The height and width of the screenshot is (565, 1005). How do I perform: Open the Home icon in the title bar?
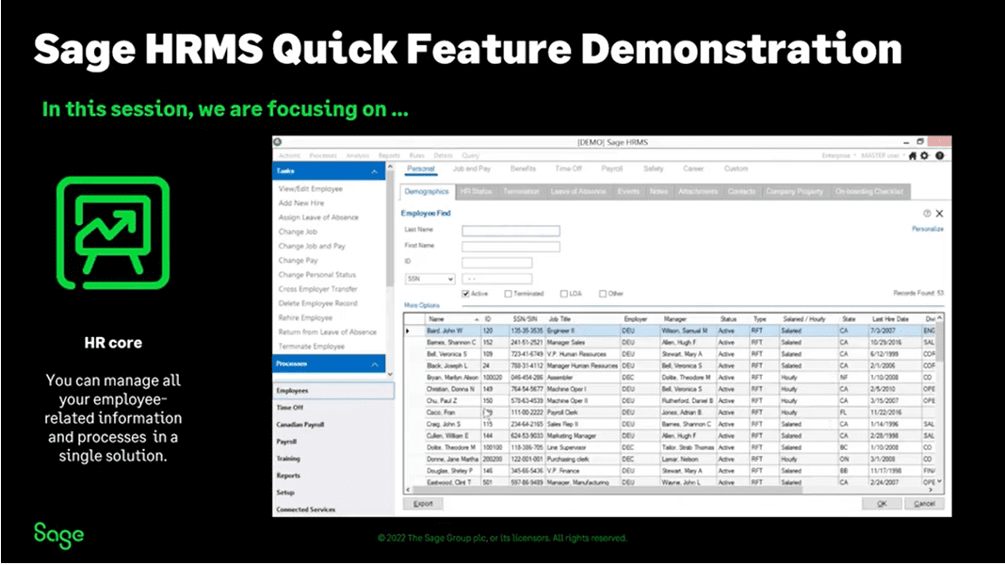912,157
